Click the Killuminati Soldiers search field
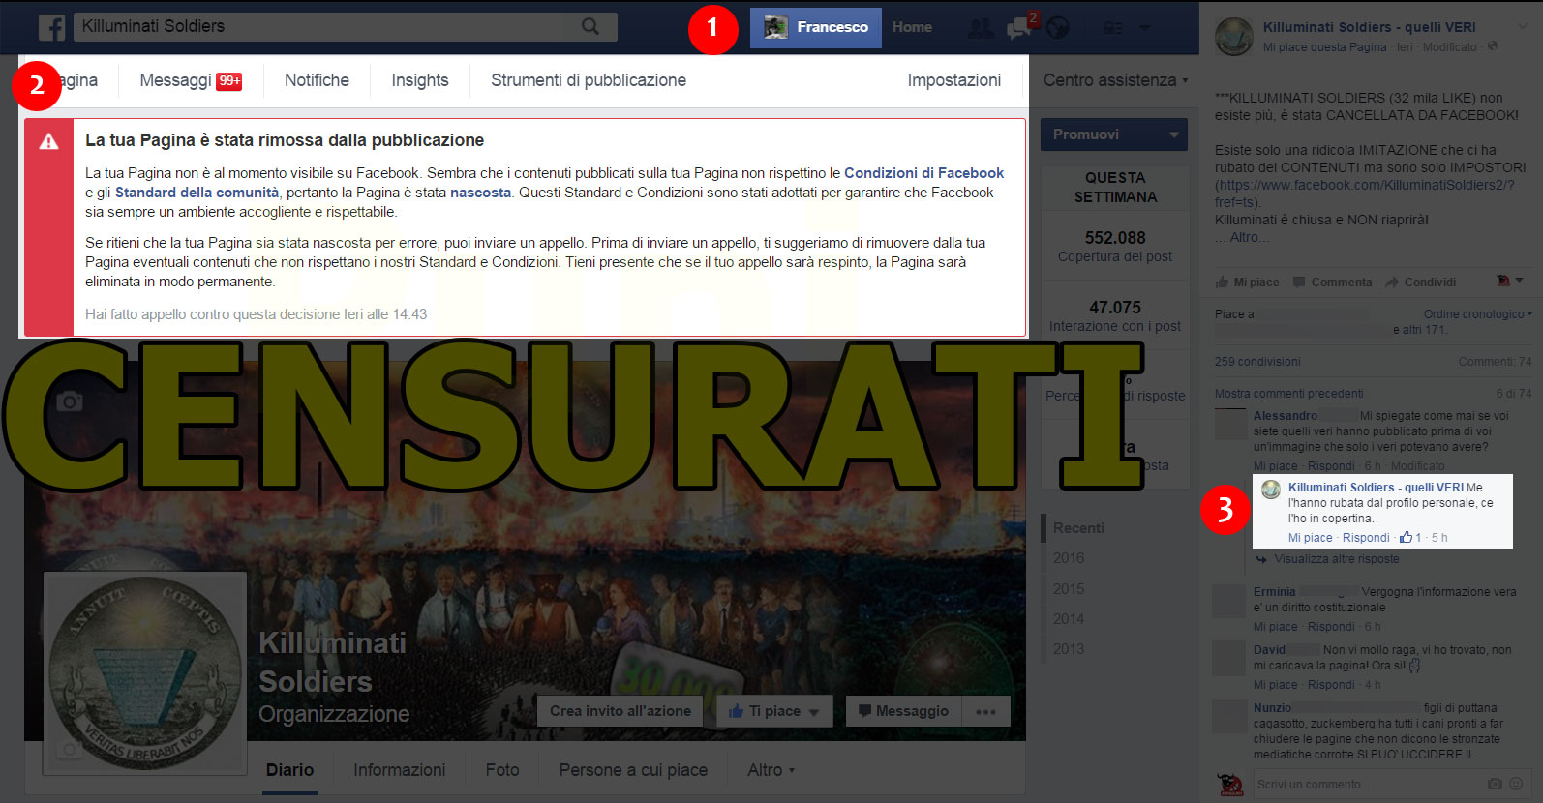Screen dimensions: 1543x803 (x=326, y=27)
